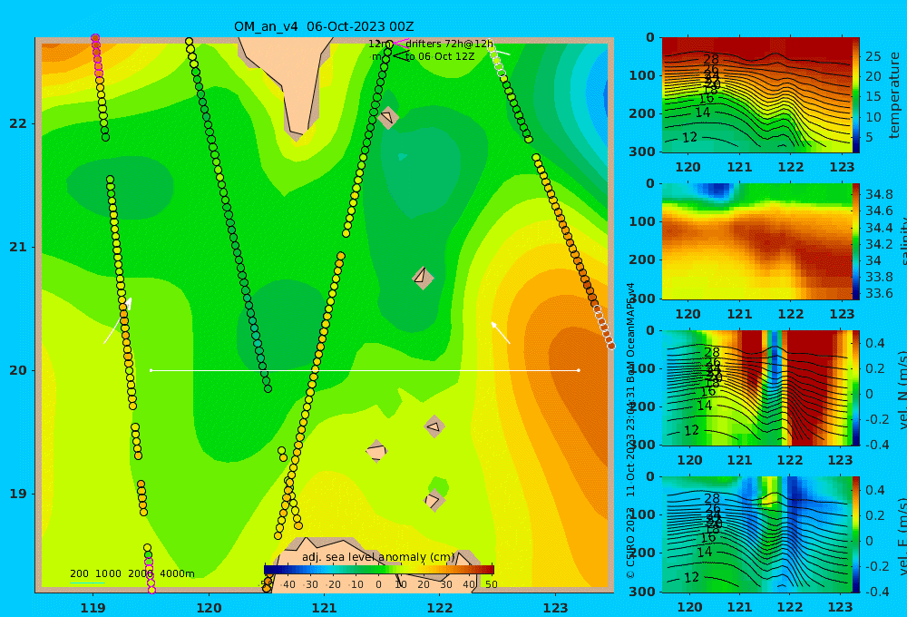
Task: Click the black arrowhead marker in the legend
Action: 400,56
